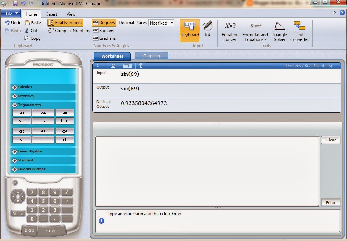The width and height of the screenshot is (347, 241).
Task: Click the cos calculator button
Action: pyautogui.click(x=43, y=112)
